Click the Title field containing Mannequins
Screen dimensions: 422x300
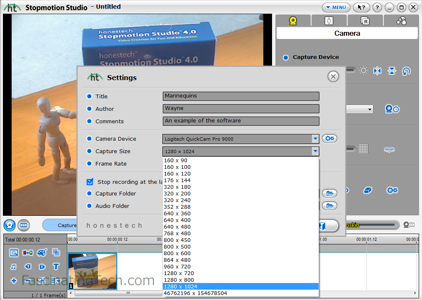(241, 96)
